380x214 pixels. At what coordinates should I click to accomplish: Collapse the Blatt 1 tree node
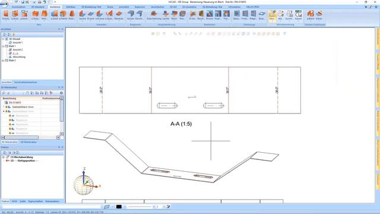(3, 46)
